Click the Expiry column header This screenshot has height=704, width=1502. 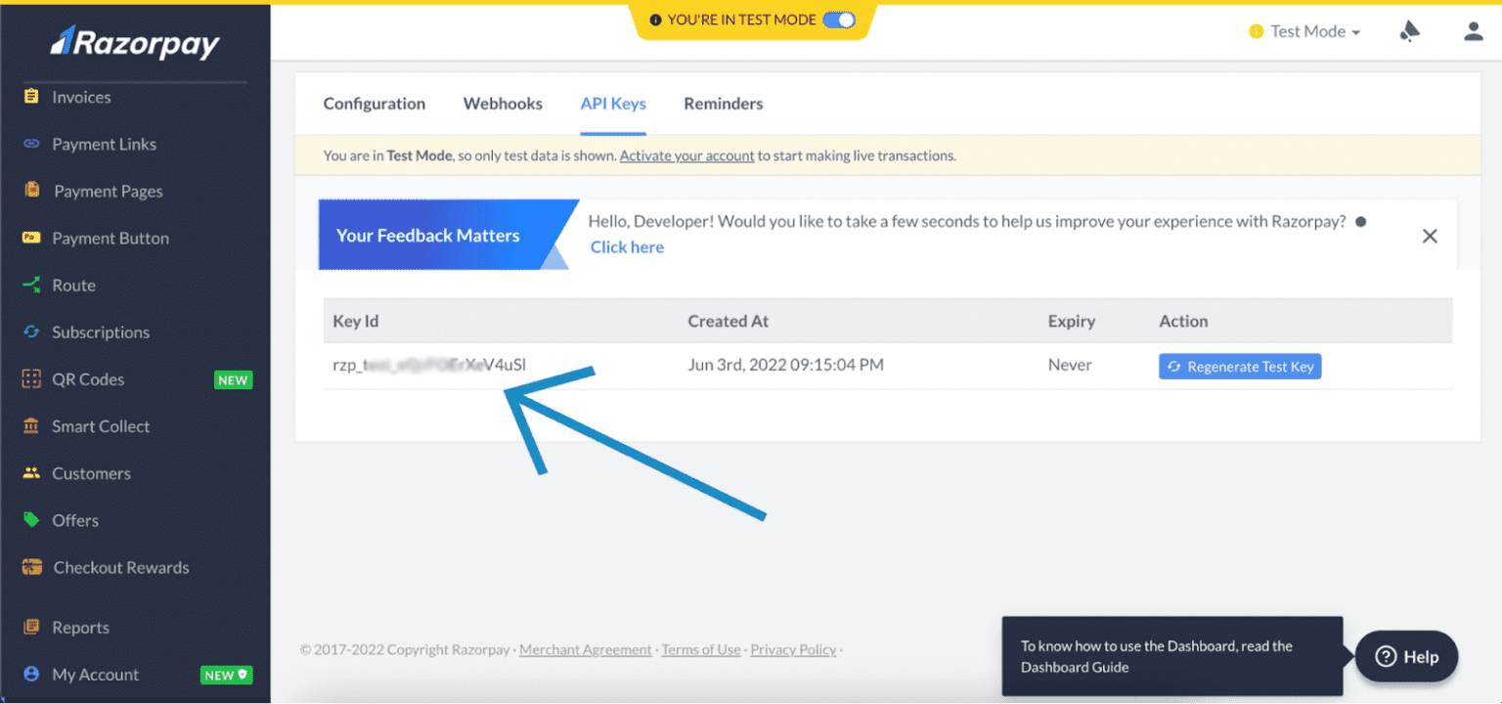pyautogui.click(x=1071, y=321)
